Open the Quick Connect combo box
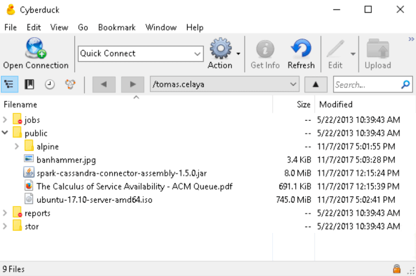The height and width of the screenshot is (276, 416). click(x=141, y=54)
